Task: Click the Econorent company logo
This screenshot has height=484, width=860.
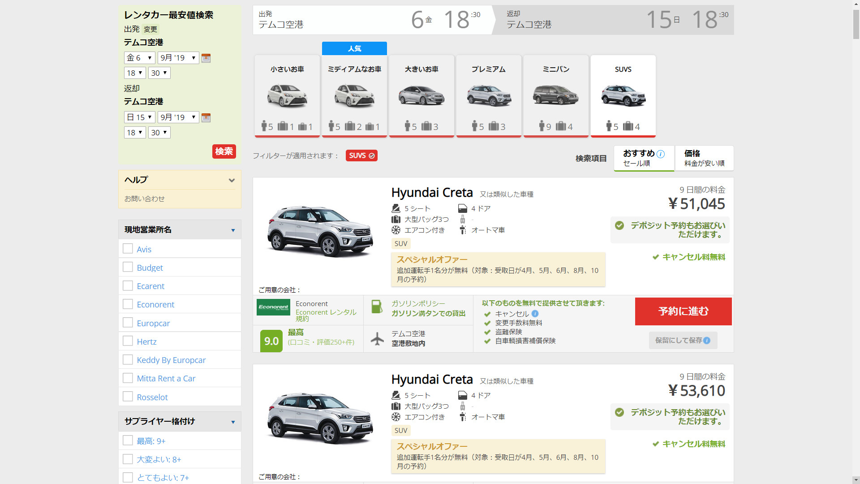Action: coord(273,307)
